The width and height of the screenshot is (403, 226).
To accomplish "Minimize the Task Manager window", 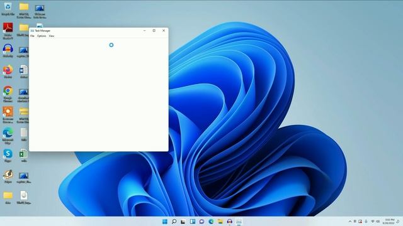I will coord(144,31).
